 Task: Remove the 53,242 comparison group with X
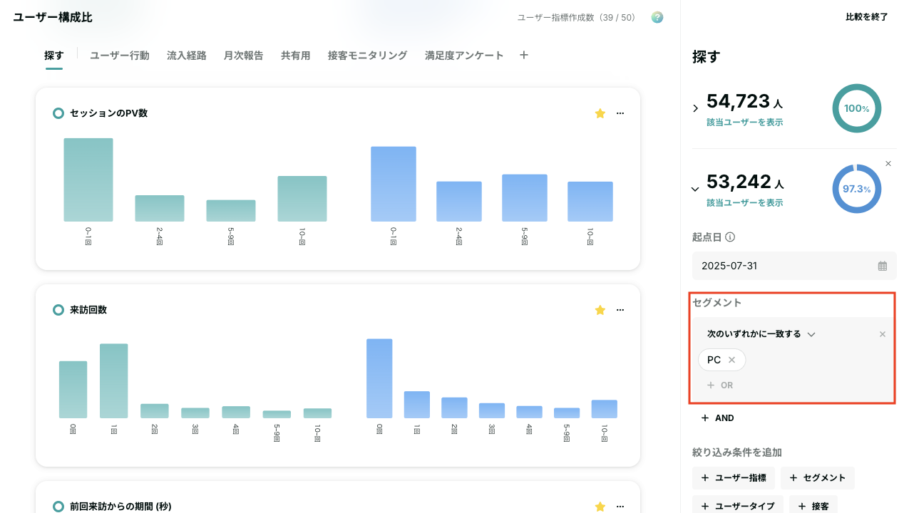[x=888, y=163]
